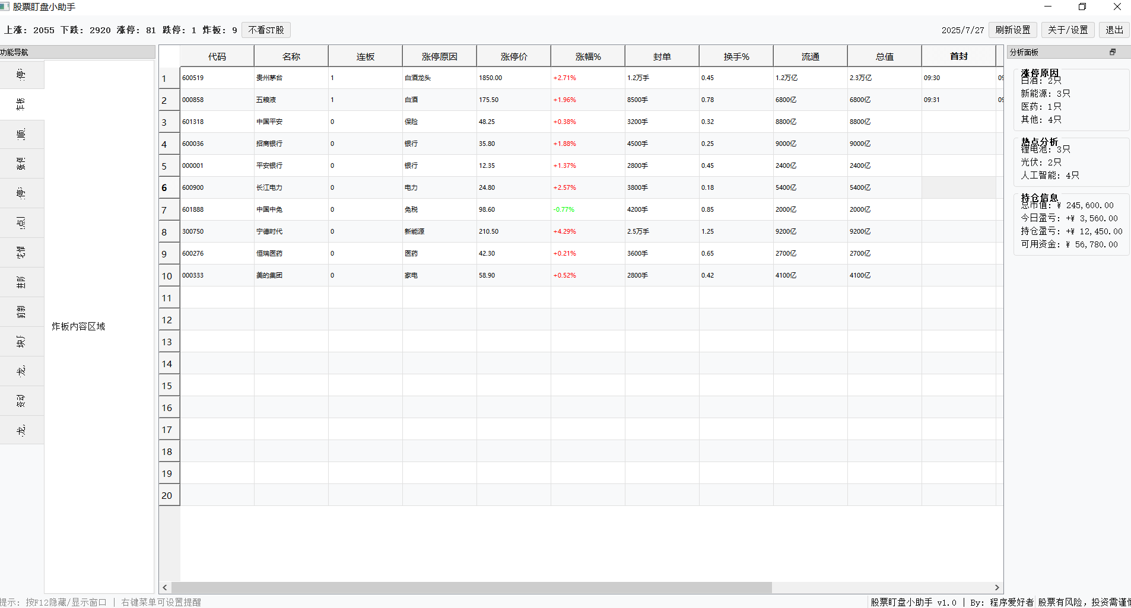Screen dimensions: 1131x608
Task: Select row header 20 in the table
Action: (170, 495)
